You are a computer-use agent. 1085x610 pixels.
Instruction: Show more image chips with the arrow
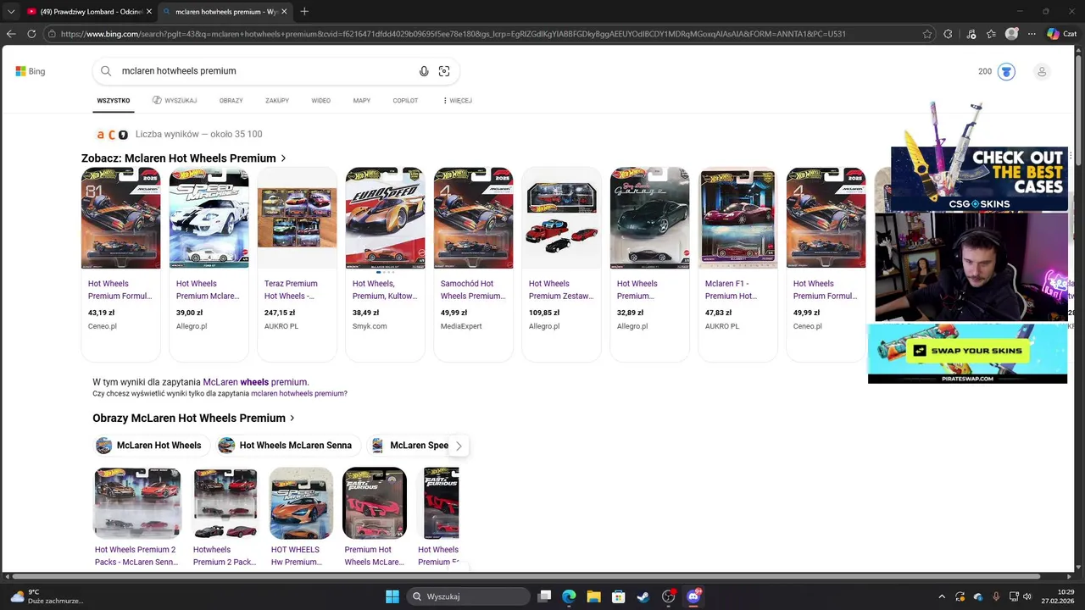pyautogui.click(x=459, y=446)
